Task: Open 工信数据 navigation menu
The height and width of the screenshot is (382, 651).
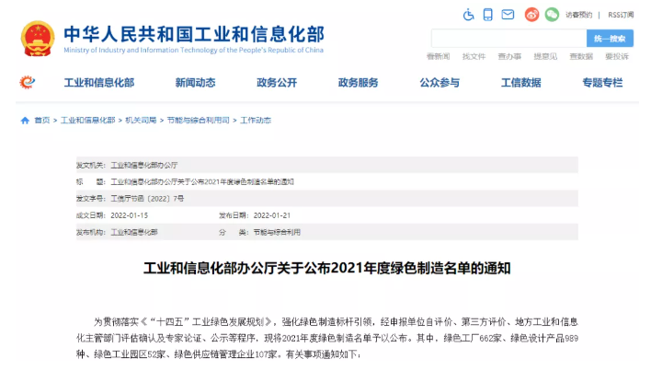Action: click(521, 83)
